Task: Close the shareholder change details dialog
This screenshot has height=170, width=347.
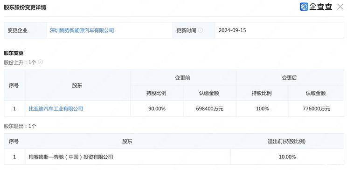Action: coord(340,7)
